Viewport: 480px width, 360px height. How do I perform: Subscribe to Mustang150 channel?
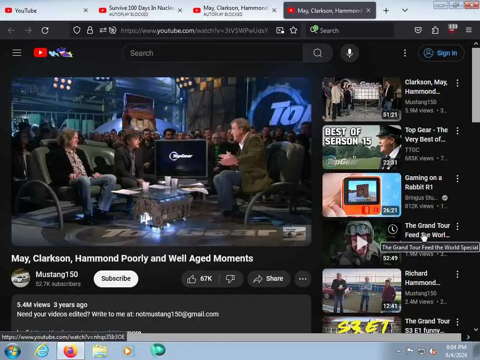pyautogui.click(x=116, y=278)
